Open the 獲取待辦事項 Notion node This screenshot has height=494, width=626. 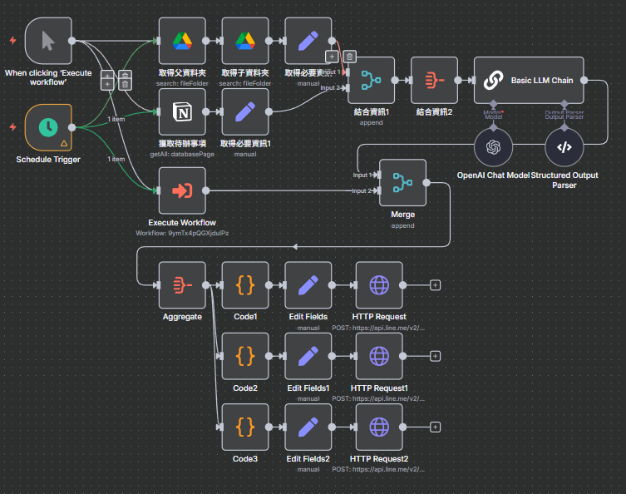182,111
